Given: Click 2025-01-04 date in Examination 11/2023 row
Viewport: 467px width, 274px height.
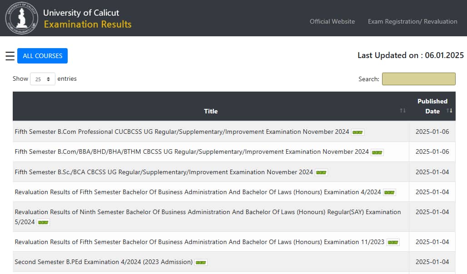Looking at the screenshot, I should [432, 242].
